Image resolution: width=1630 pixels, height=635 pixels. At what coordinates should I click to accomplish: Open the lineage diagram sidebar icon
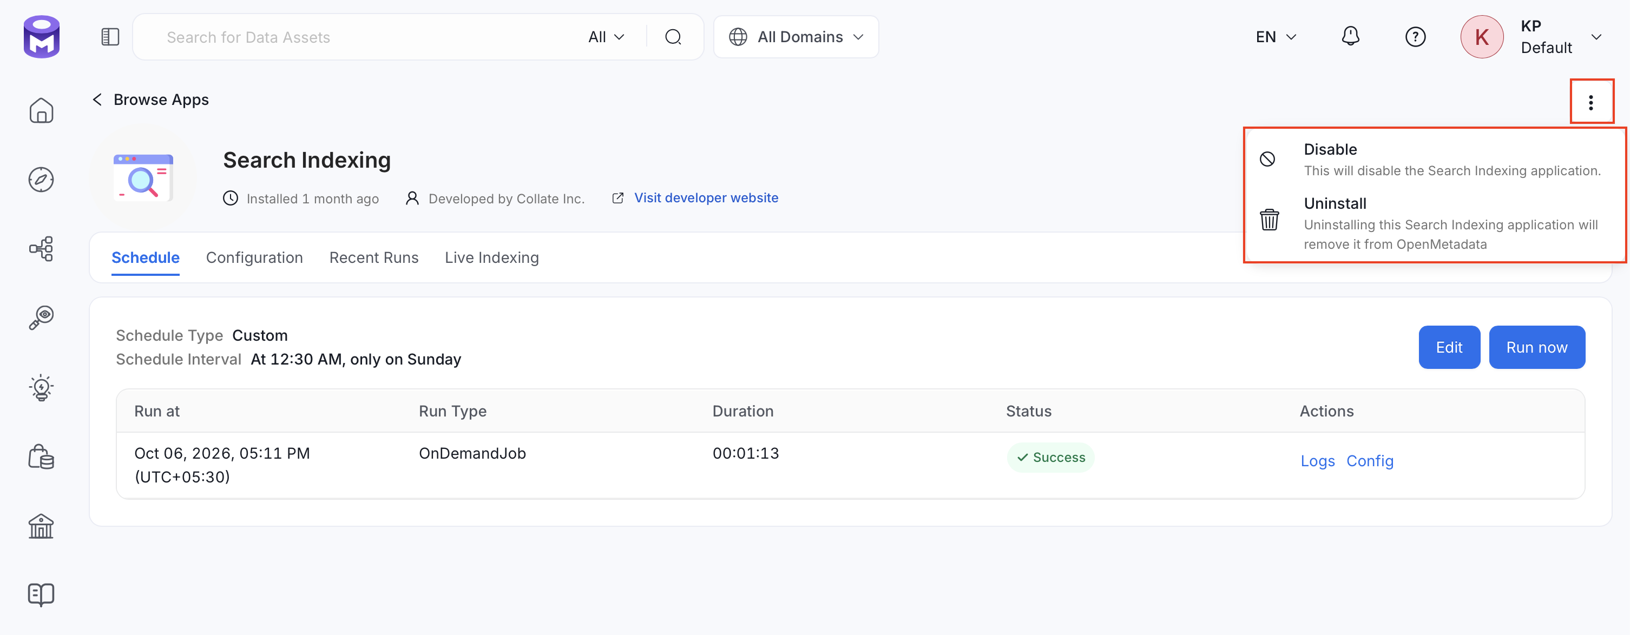(41, 249)
